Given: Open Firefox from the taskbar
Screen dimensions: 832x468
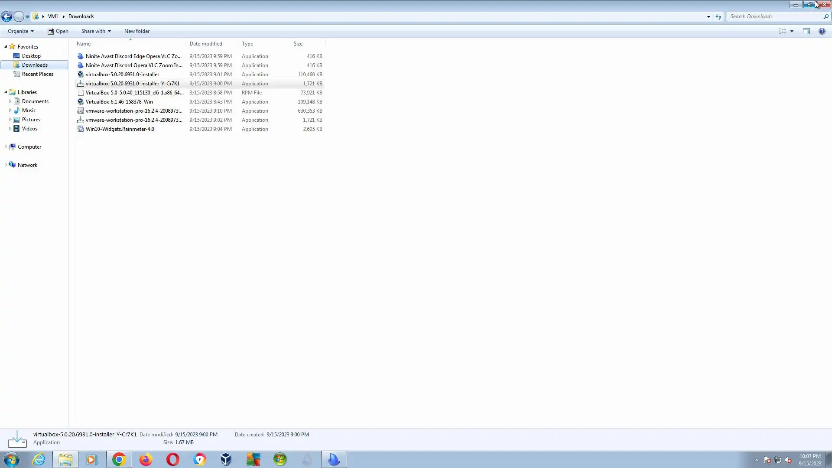Looking at the screenshot, I should coord(146,459).
